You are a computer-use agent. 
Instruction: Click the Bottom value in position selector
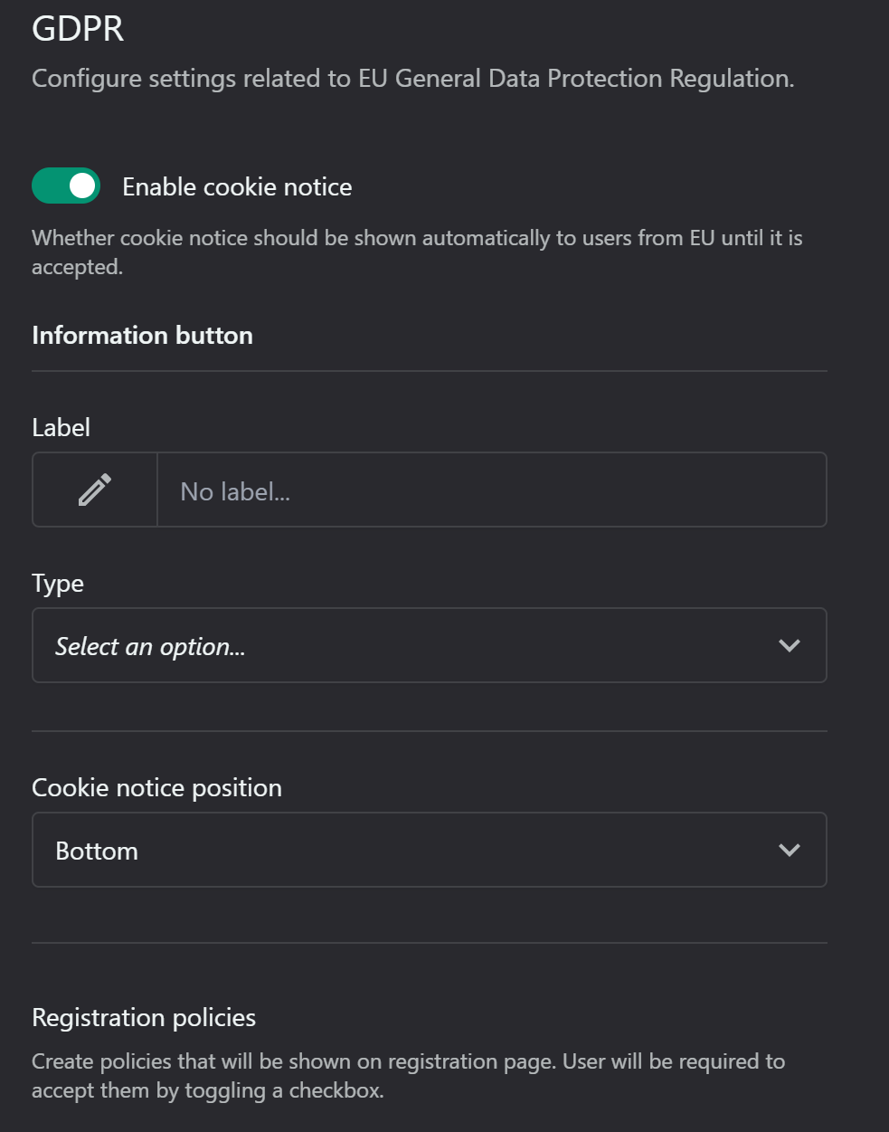pyautogui.click(x=97, y=851)
